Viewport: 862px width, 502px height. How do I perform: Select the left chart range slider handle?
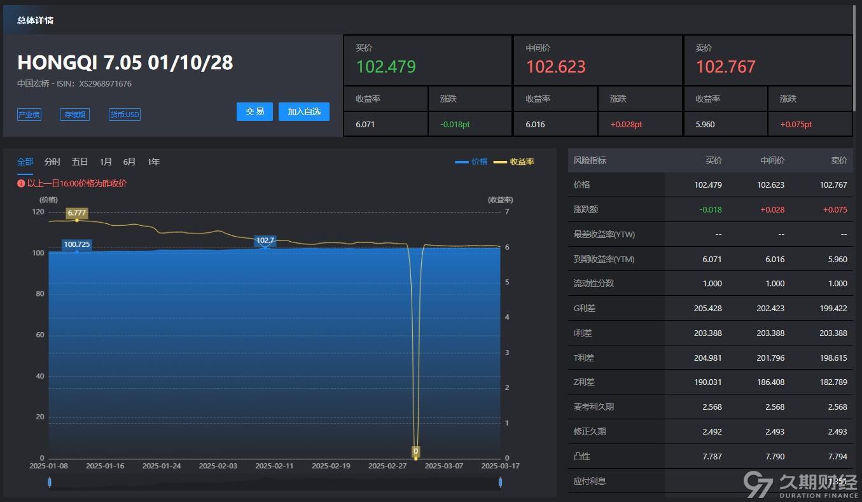[50, 482]
